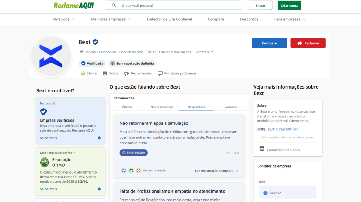Open complaint 'Falta de Profissionalismo e empatia'

point(172,191)
